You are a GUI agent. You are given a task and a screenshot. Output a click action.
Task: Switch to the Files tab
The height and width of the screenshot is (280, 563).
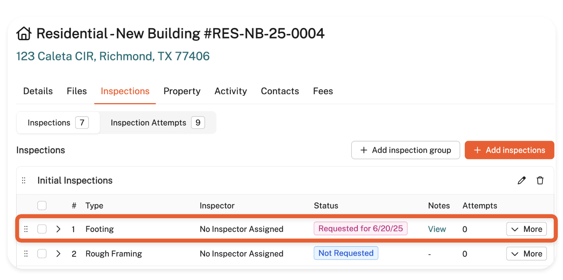(x=77, y=91)
